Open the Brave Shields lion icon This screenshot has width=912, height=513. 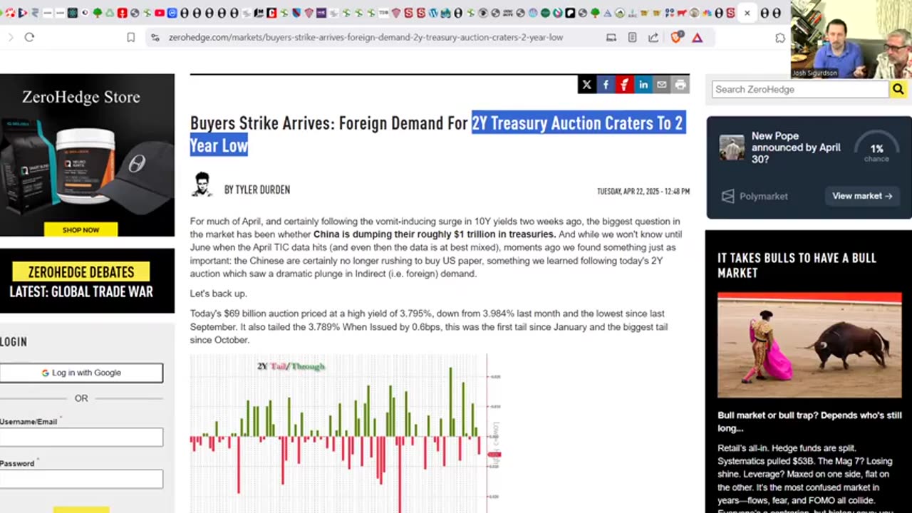pyautogui.click(x=675, y=37)
